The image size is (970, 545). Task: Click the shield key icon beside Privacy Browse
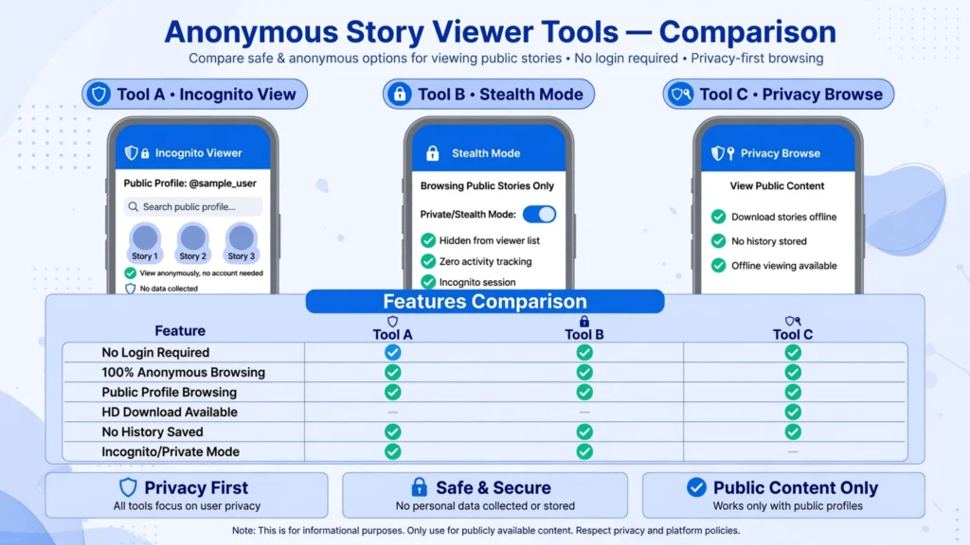coord(723,153)
